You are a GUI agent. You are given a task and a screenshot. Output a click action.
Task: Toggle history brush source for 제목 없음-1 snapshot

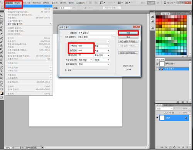tap(157, 64)
